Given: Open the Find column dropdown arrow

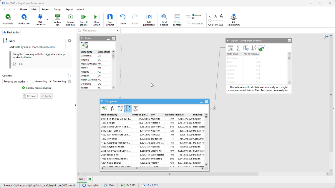Looking at the screenshot, I should coord(117,31).
